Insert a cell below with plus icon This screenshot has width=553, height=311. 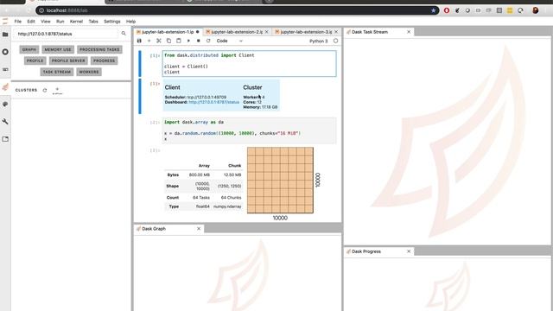click(x=149, y=41)
